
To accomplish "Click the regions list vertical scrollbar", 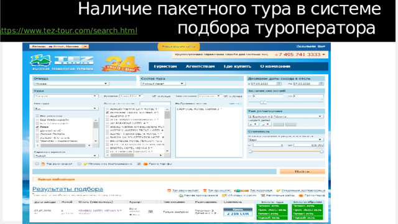I will click(96, 131).
